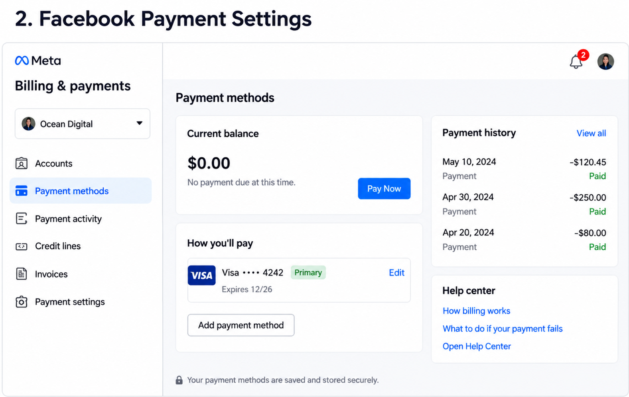
Task: Open What to do if your payment fails
Action: click(x=503, y=329)
